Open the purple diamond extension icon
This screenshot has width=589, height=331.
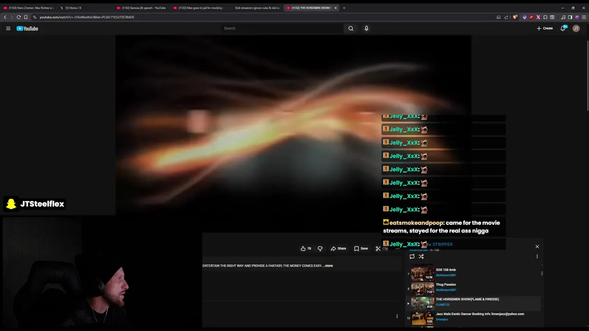coord(525,17)
